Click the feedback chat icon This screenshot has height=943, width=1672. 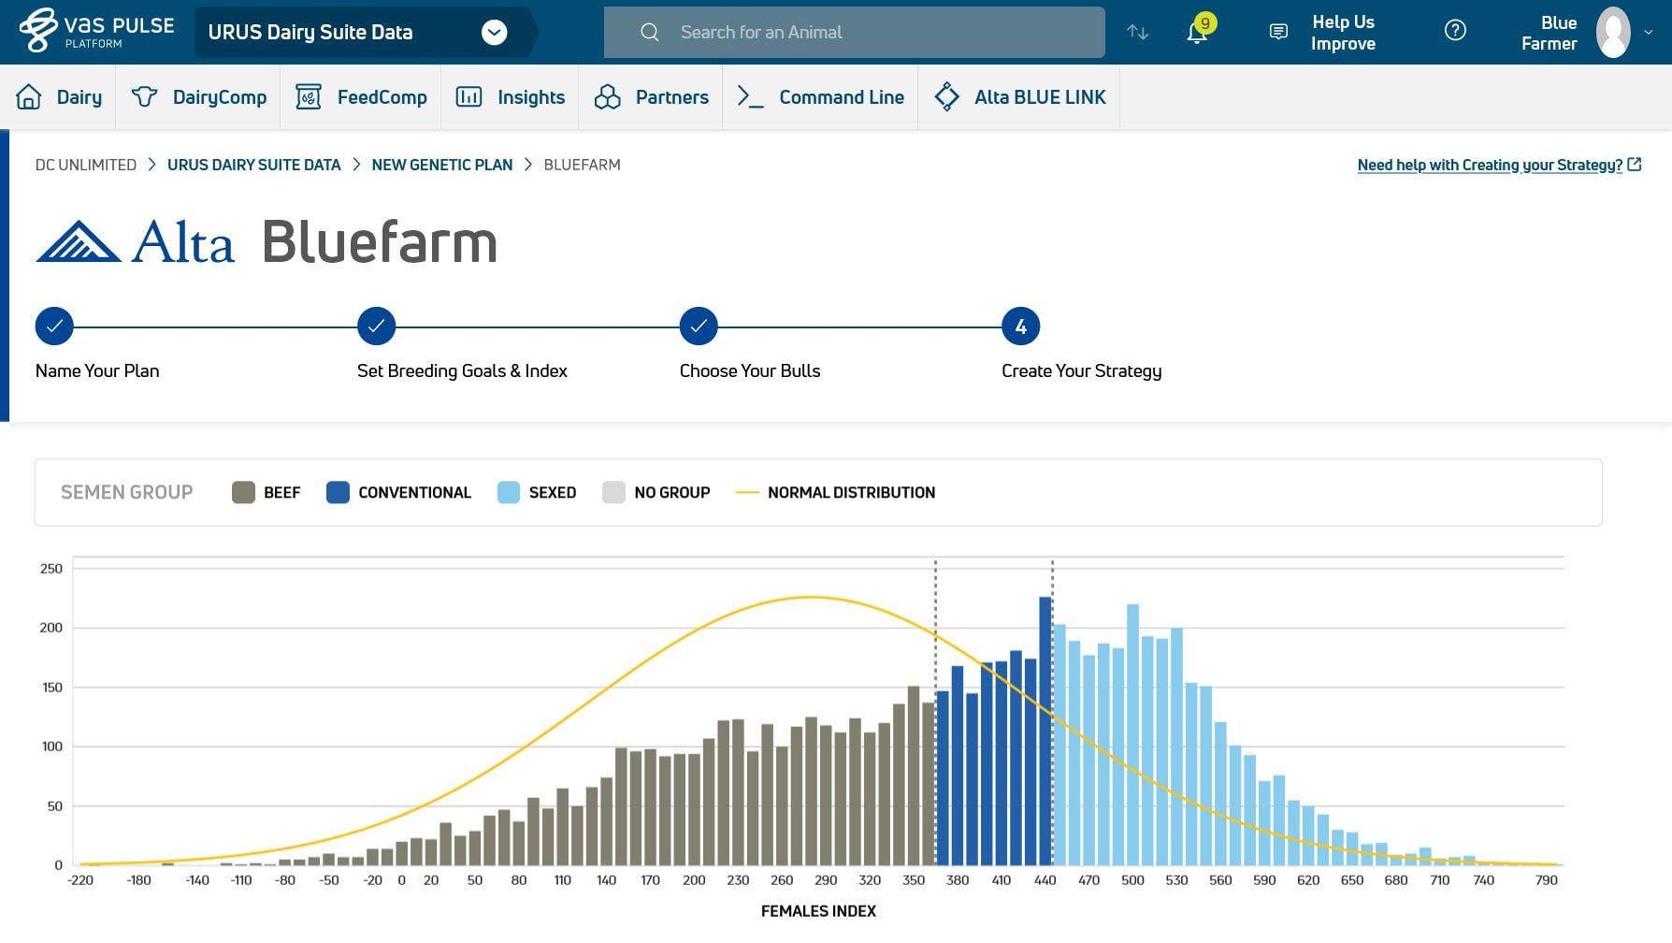point(1278,32)
